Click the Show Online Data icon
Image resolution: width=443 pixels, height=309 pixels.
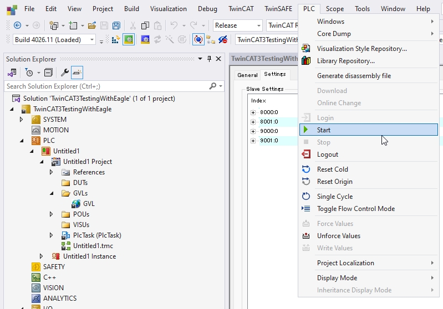click(211, 39)
